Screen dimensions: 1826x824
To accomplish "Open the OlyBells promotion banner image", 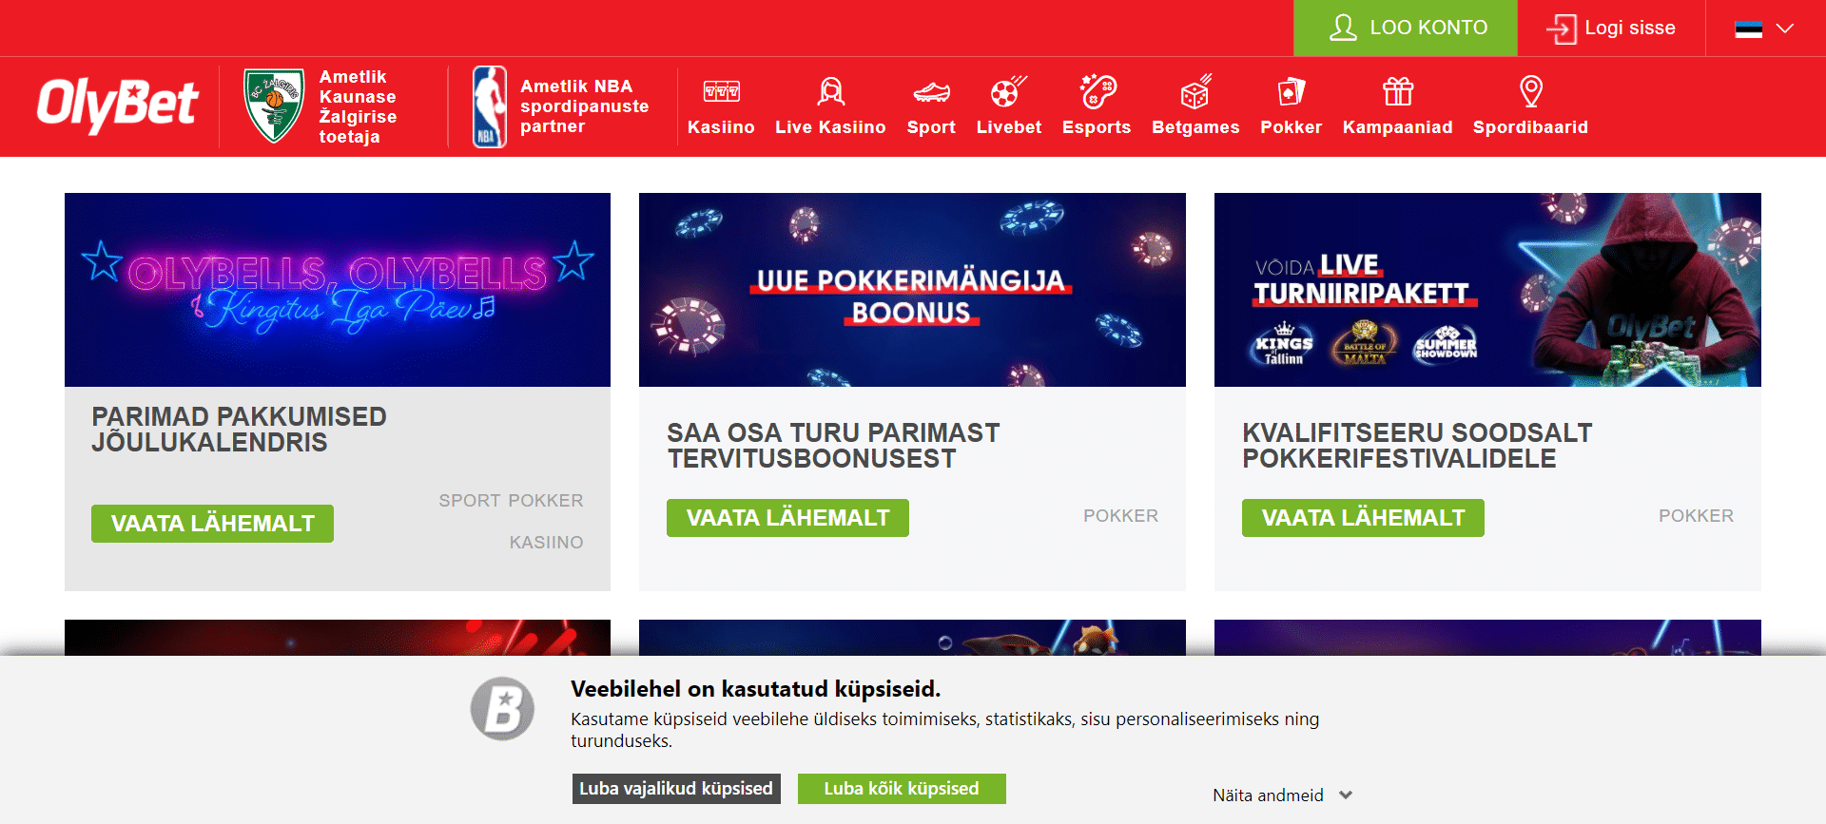I will [x=338, y=290].
